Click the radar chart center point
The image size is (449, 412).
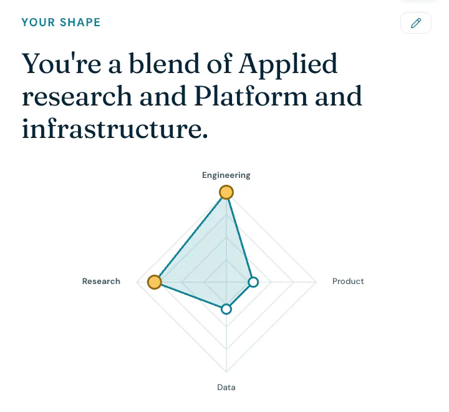pos(226,282)
